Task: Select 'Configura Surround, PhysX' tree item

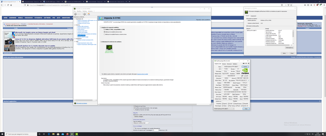Action: pyautogui.click(x=84, y=23)
